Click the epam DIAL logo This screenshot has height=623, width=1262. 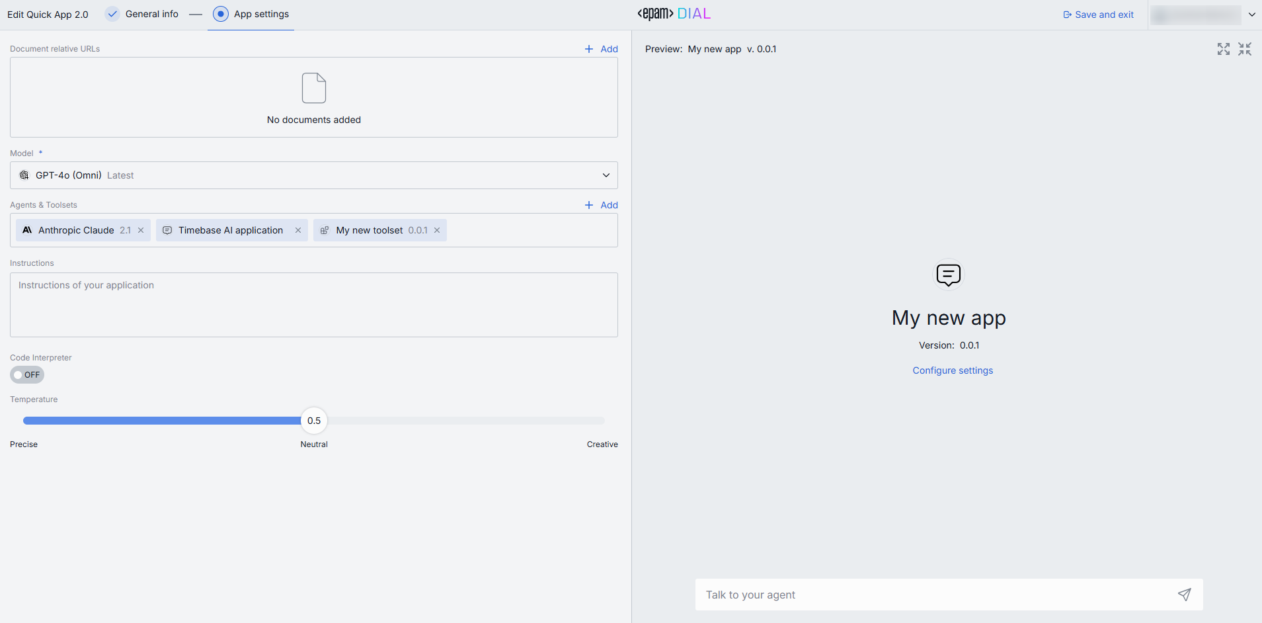(x=674, y=14)
